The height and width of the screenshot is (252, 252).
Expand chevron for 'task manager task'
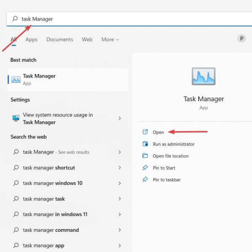[x=120, y=199]
